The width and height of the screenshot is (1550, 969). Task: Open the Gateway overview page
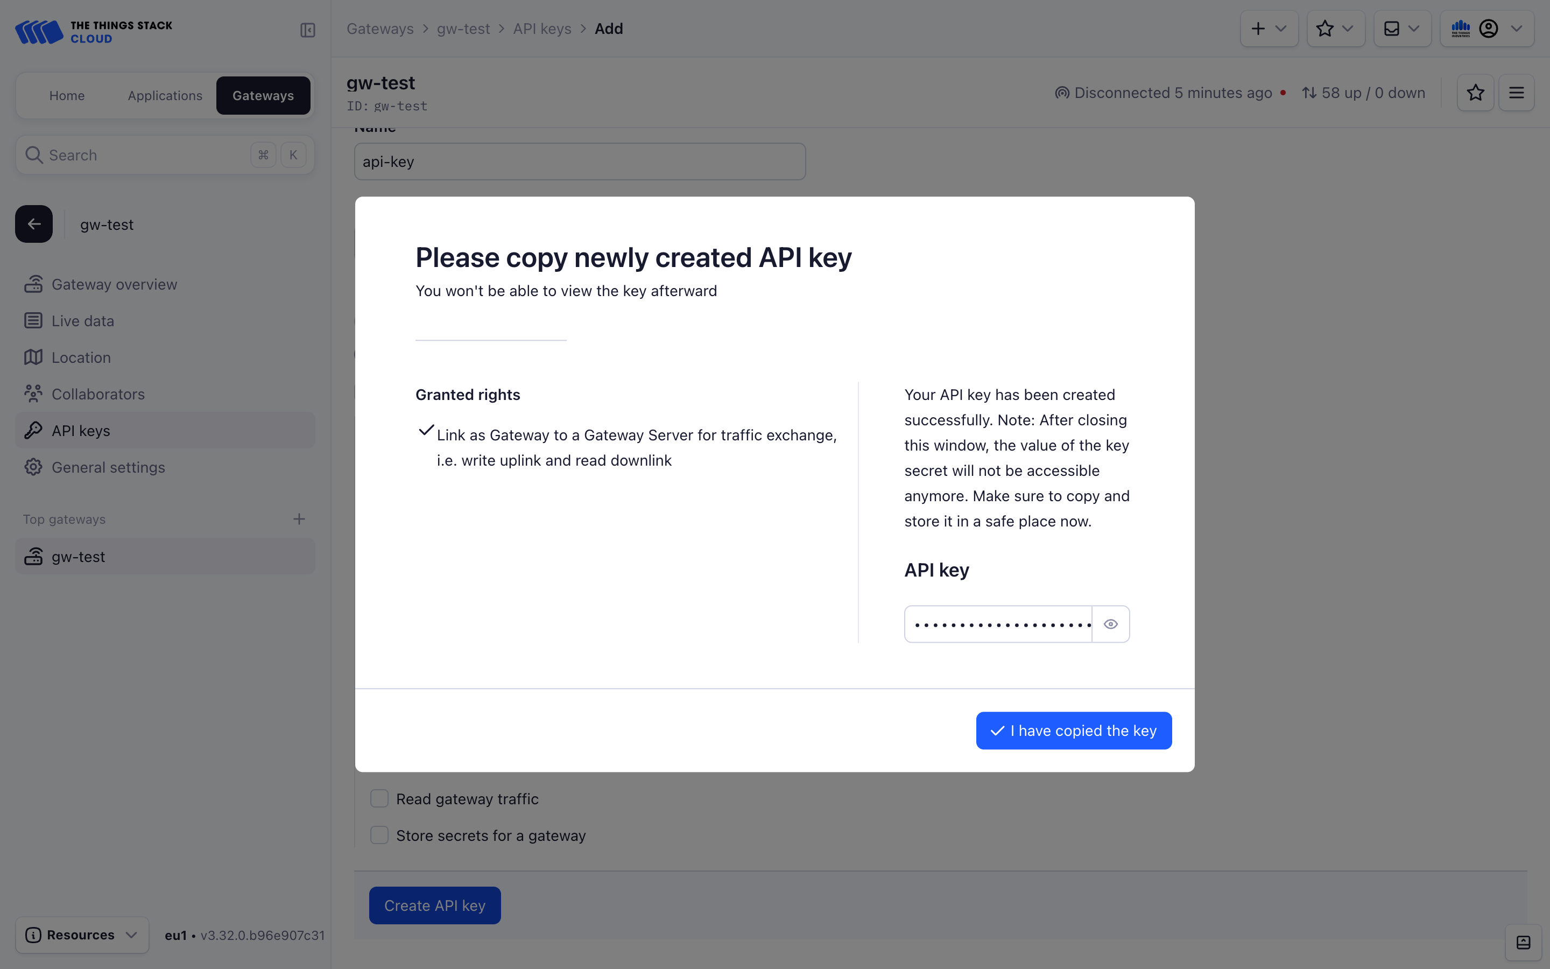(x=114, y=284)
